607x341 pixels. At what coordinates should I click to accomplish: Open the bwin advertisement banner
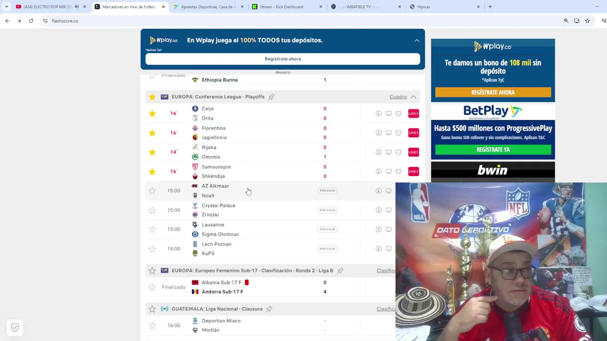(x=493, y=171)
